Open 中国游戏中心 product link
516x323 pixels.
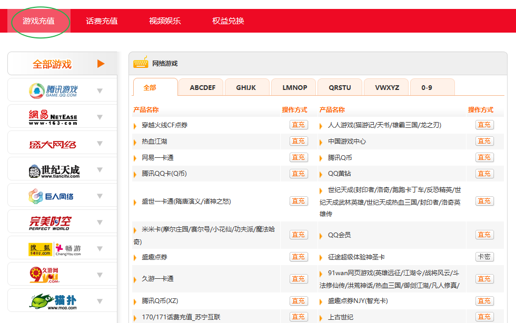tap(347, 142)
